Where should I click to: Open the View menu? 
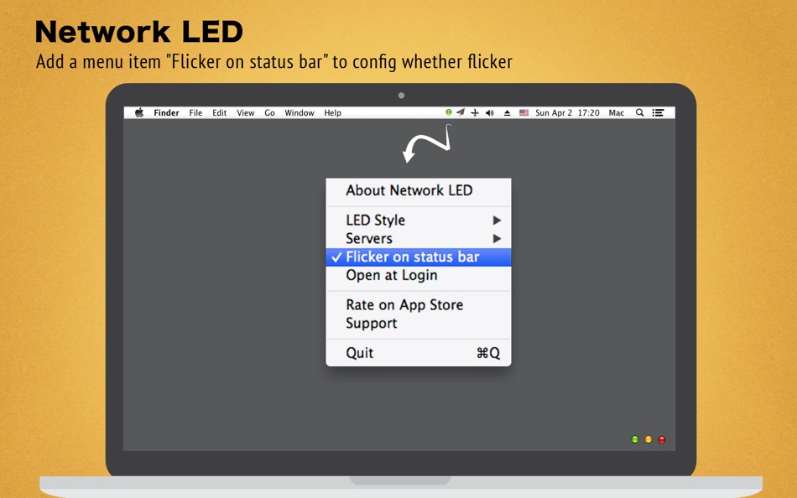[246, 113]
